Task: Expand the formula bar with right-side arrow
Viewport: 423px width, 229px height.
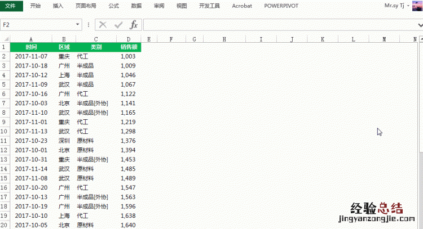Action: [418, 25]
